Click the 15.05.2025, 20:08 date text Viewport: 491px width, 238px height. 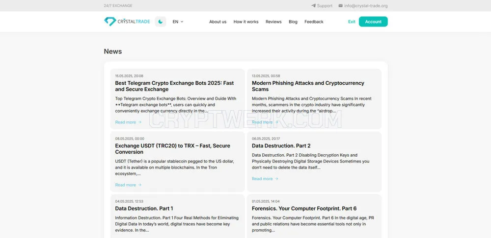129,76
